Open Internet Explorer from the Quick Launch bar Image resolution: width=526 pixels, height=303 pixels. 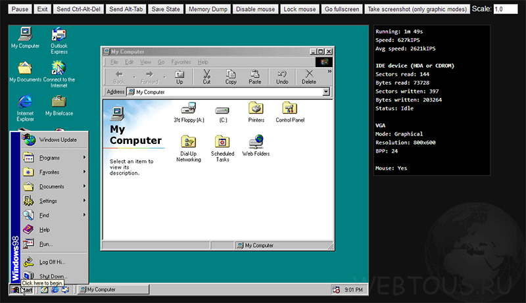point(55,290)
